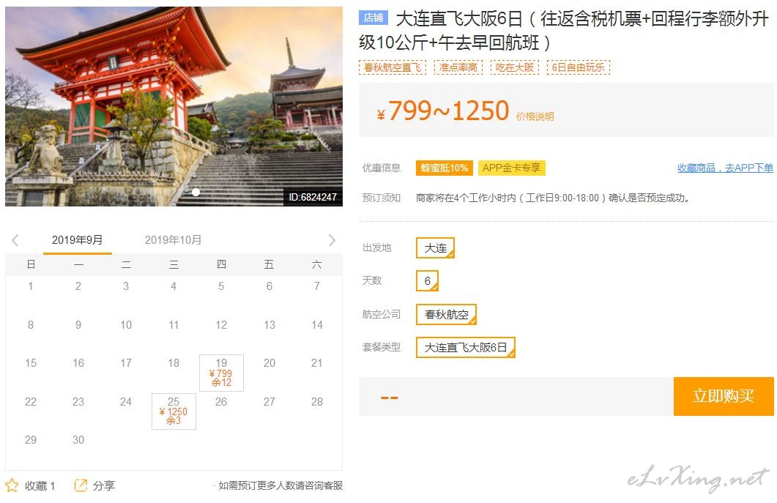Click calendar date 30
The height and width of the screenshot is (503, 777).
tap(78, 440)
